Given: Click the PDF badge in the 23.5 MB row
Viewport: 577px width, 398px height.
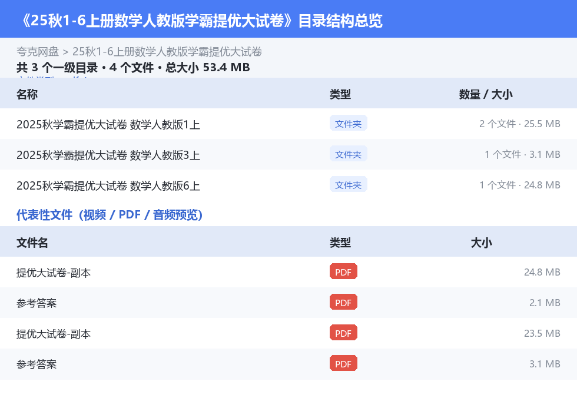Looking at the screenshot, I should click(343, 333).
